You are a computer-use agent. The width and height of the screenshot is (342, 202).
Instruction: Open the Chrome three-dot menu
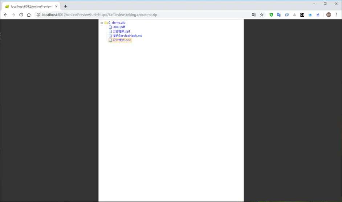tap(337, 15)
